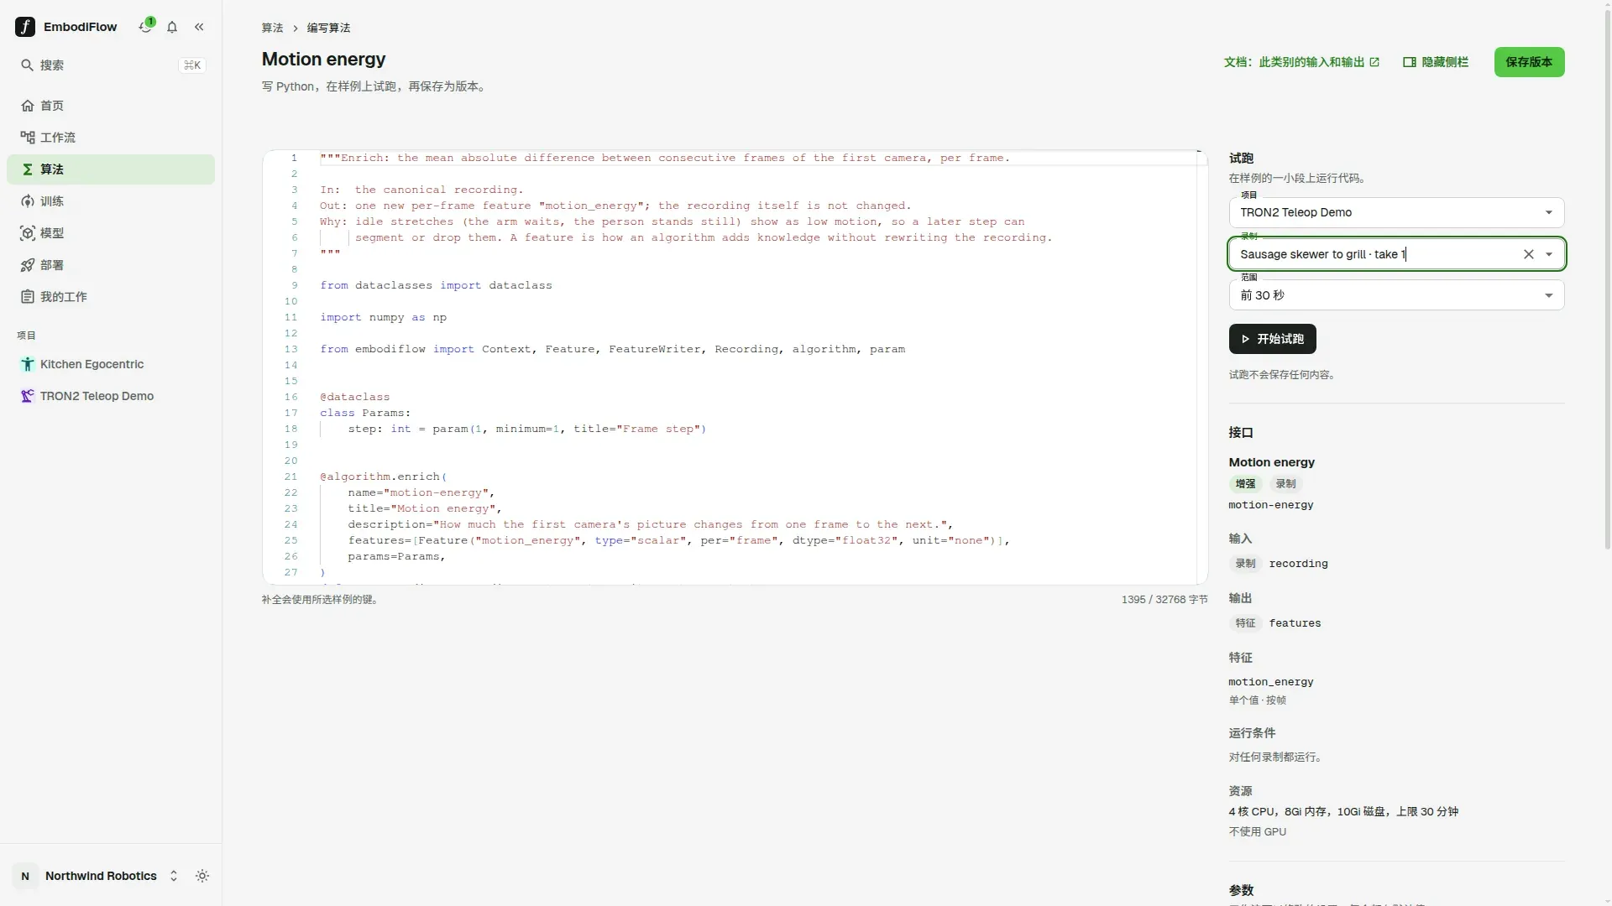
Task: Click the EmbodiFlow logo icon
Action: (x=25, y=27)
